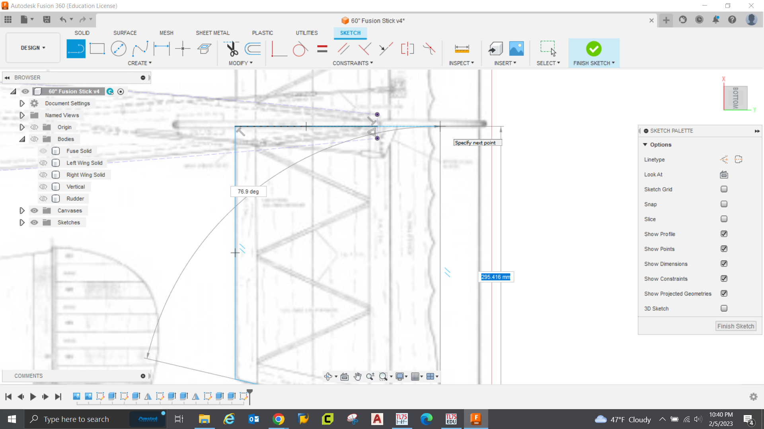
Task: Open the DESIGN workspace dropdown
Action: click(33, 48)
